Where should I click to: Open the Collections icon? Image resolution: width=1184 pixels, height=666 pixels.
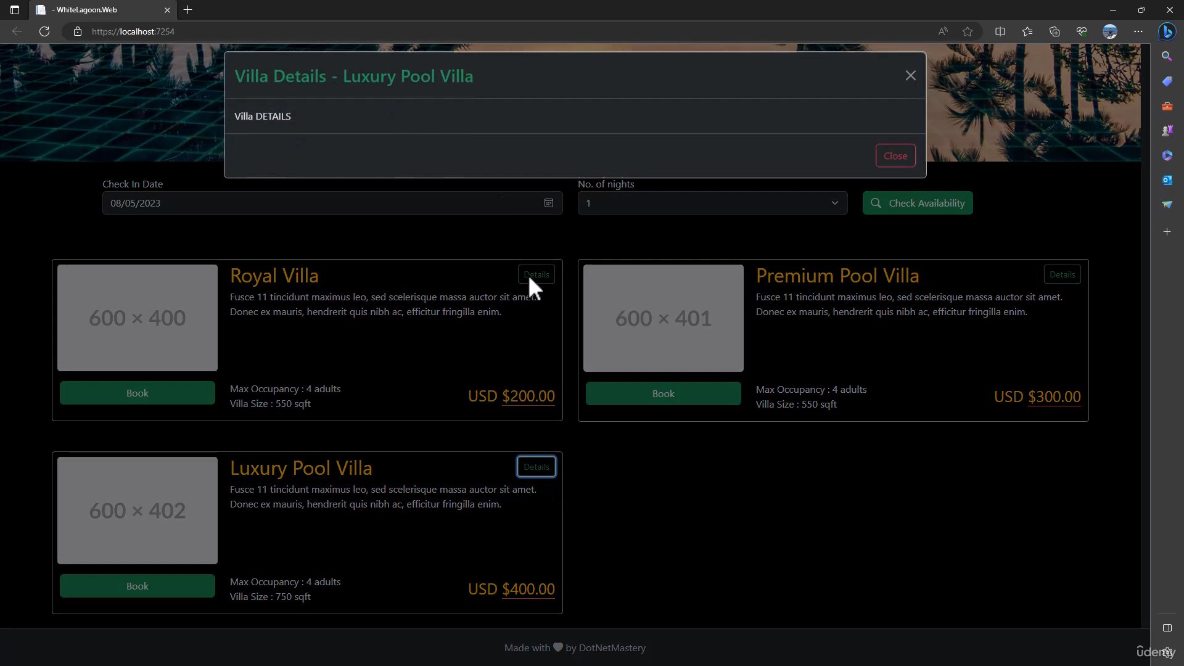point(1054,31)
